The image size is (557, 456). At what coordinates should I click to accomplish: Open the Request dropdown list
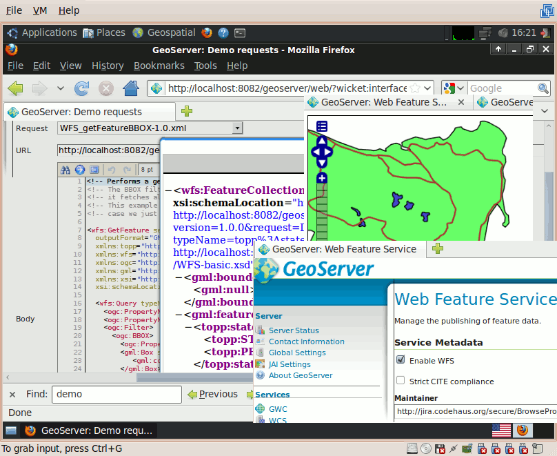[x=237, y=128]
